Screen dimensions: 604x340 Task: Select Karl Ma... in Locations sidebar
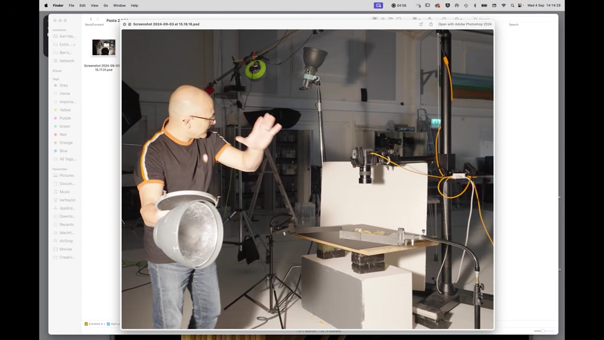65,36
